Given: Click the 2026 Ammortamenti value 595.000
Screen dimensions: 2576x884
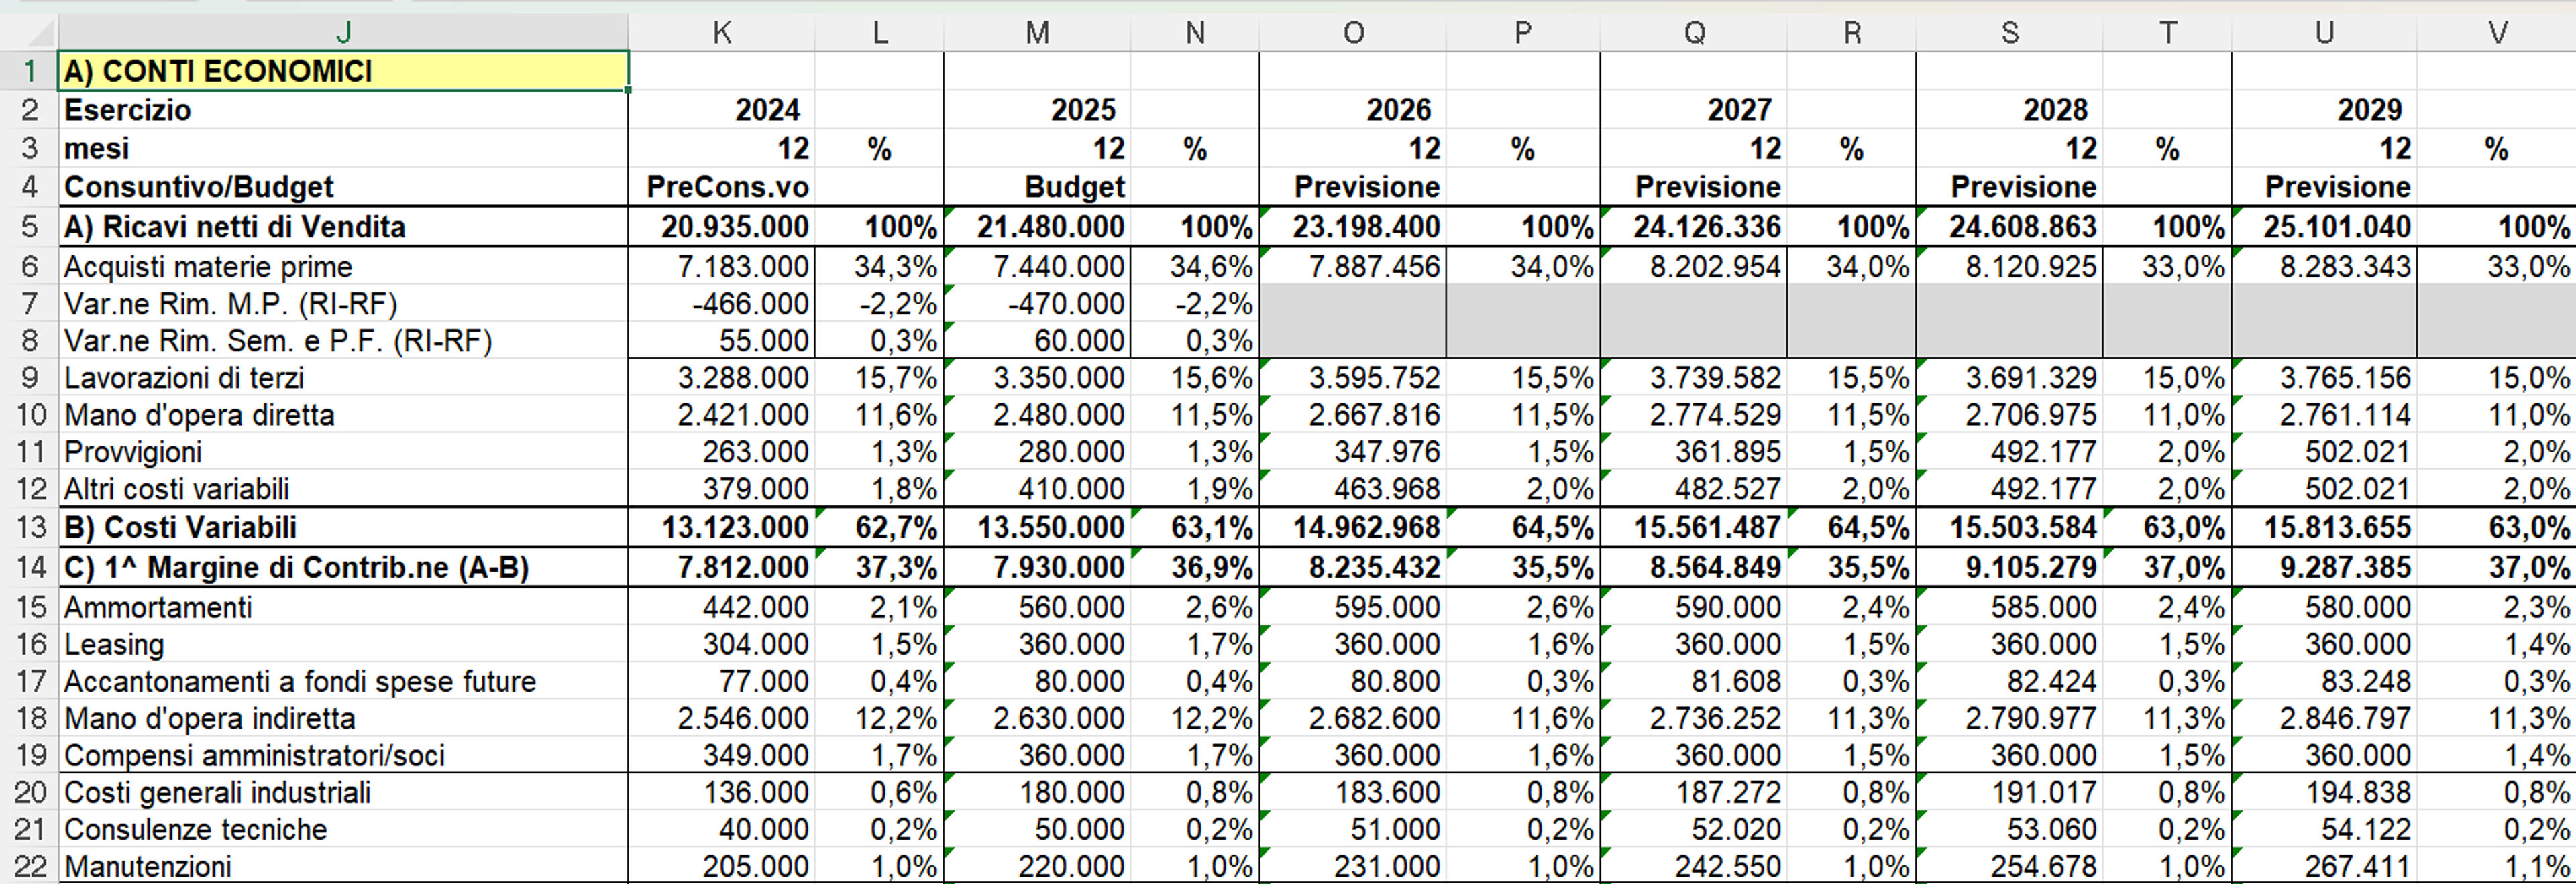Looking at the screenshot, I should click(x=1353, y=607).
